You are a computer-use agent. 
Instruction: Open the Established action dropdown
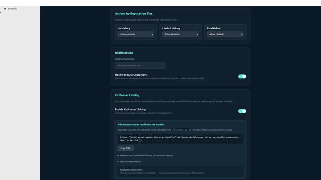click(225, 34)
